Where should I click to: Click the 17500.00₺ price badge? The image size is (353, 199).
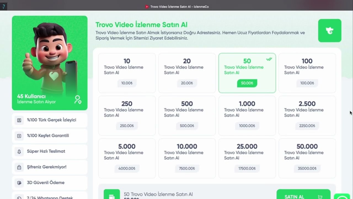coord(247,168)
